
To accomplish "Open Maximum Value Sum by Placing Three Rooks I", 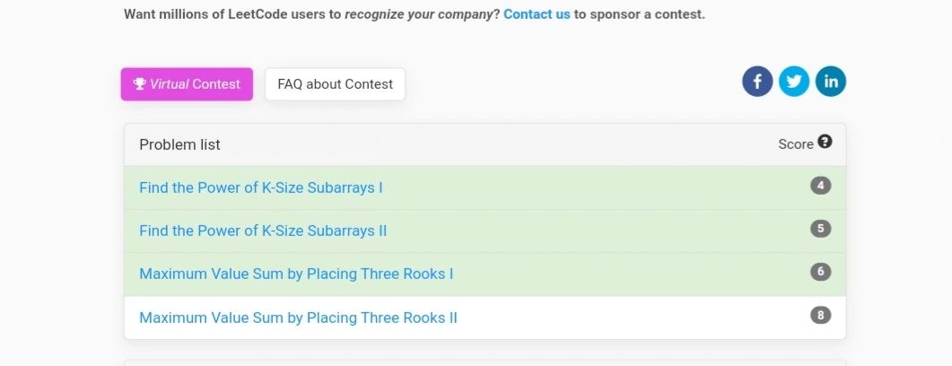I will 296,274.
